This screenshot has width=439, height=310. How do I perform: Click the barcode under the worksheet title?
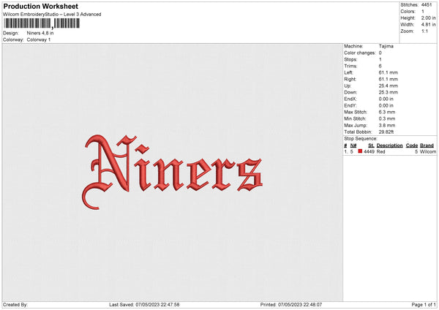pos(42,23)
